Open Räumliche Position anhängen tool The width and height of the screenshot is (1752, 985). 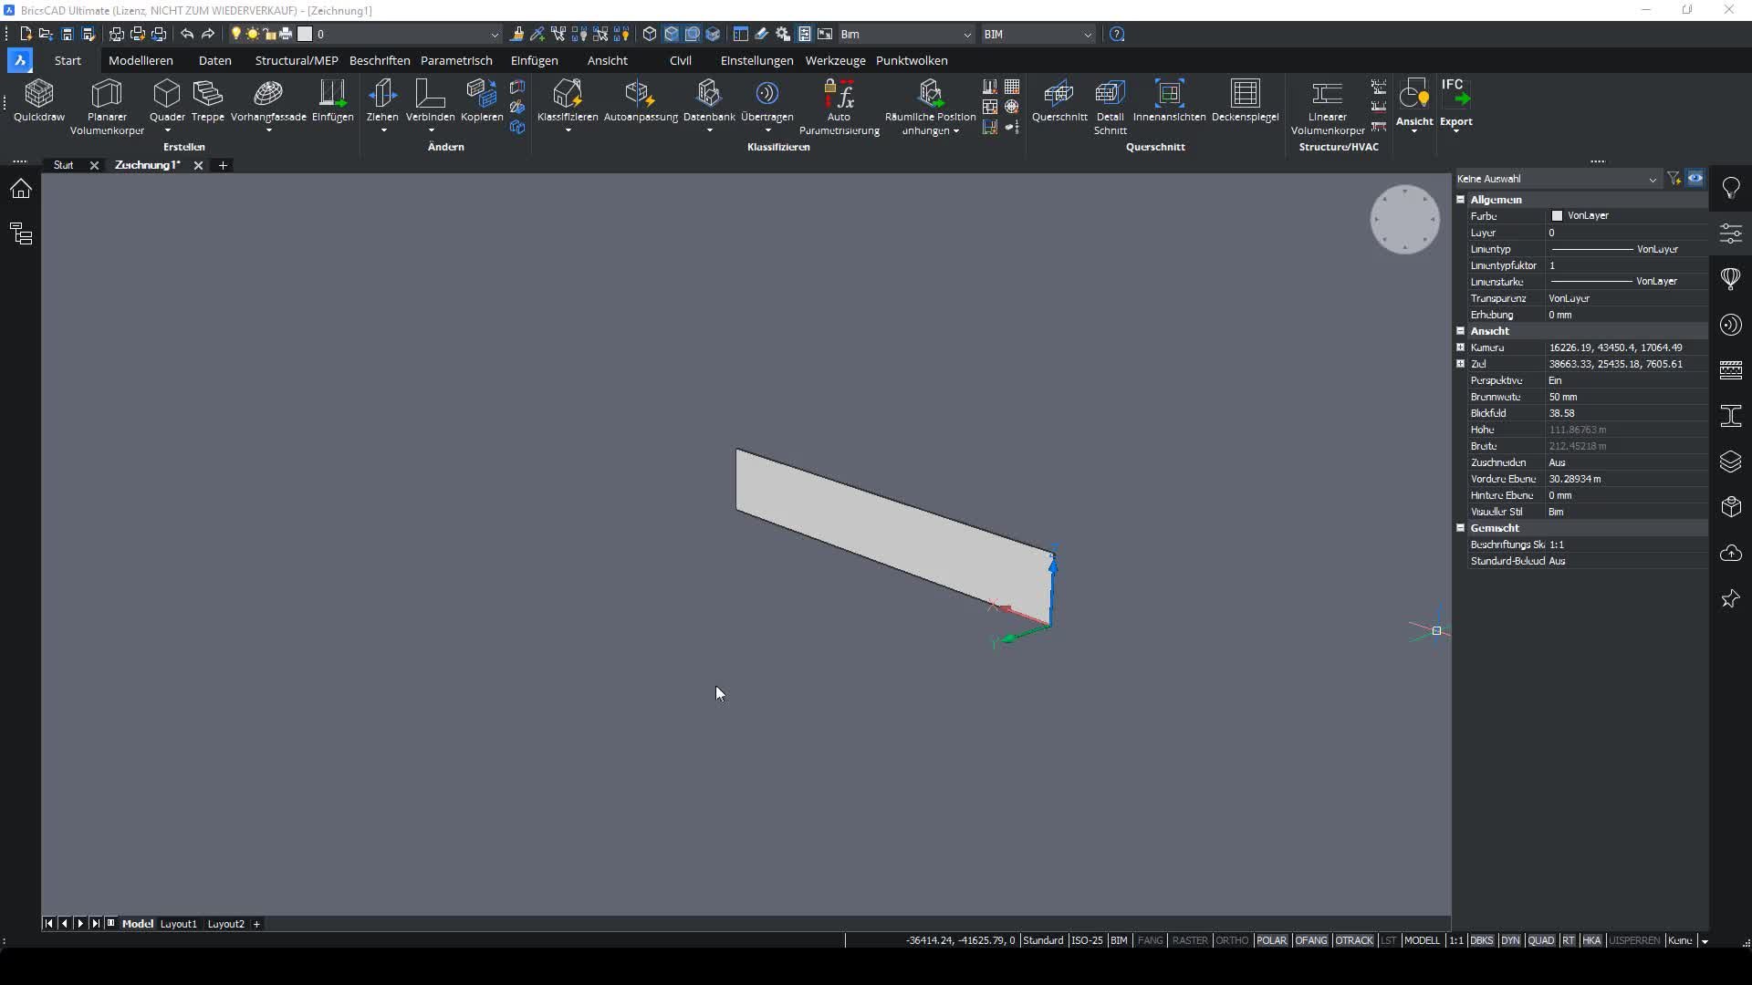coord(930,107)
